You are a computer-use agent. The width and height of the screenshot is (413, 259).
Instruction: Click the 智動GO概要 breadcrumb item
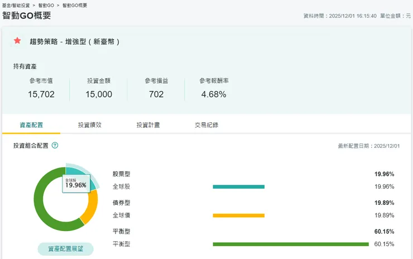75,5
